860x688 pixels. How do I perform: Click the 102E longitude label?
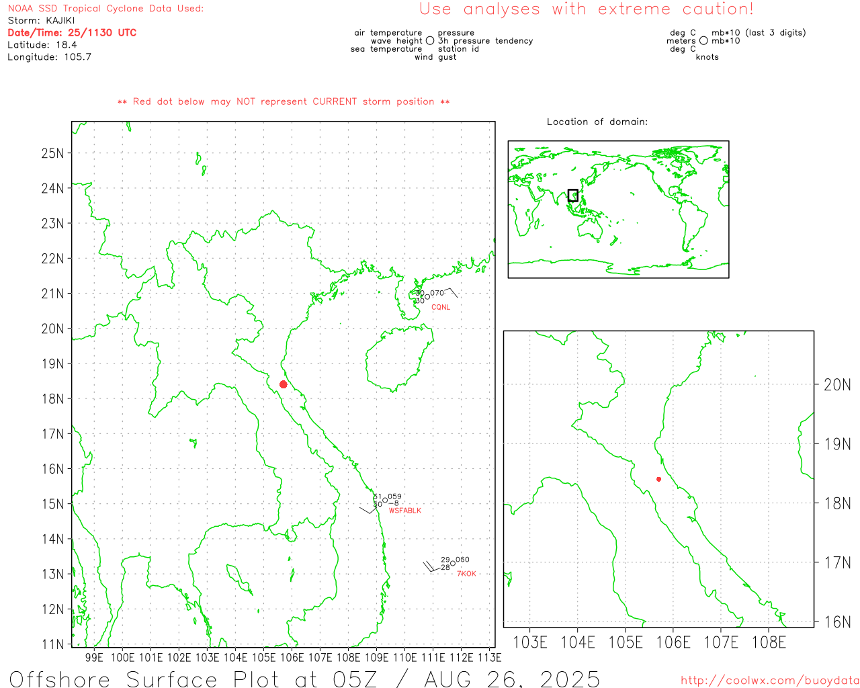point(179,658)
